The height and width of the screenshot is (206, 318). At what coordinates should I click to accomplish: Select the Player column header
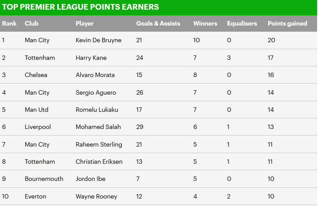[85, 23]
